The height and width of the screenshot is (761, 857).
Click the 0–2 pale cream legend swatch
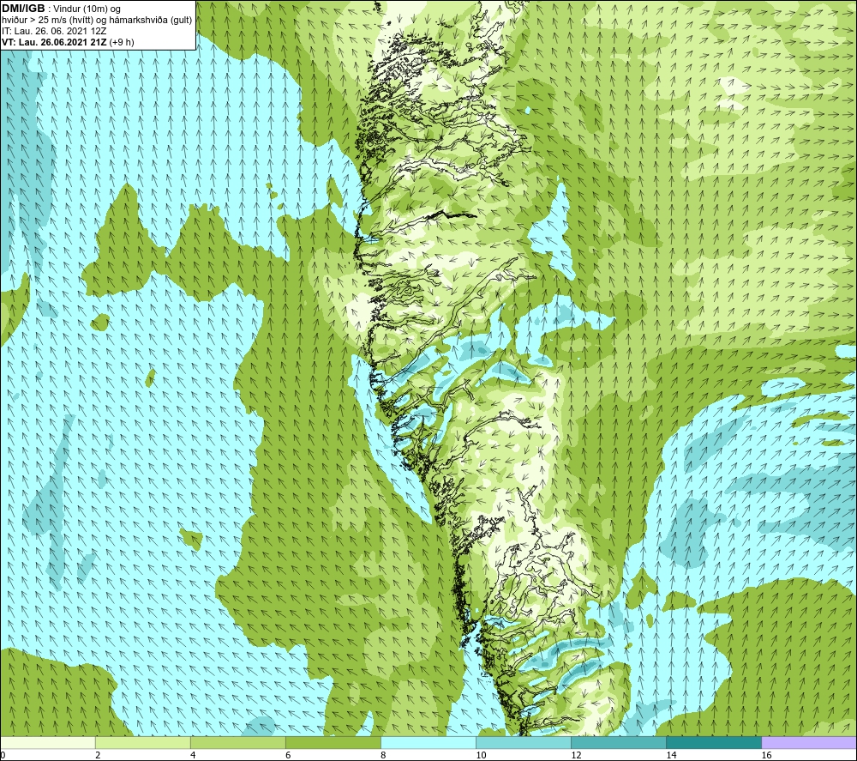click(47, 742)
